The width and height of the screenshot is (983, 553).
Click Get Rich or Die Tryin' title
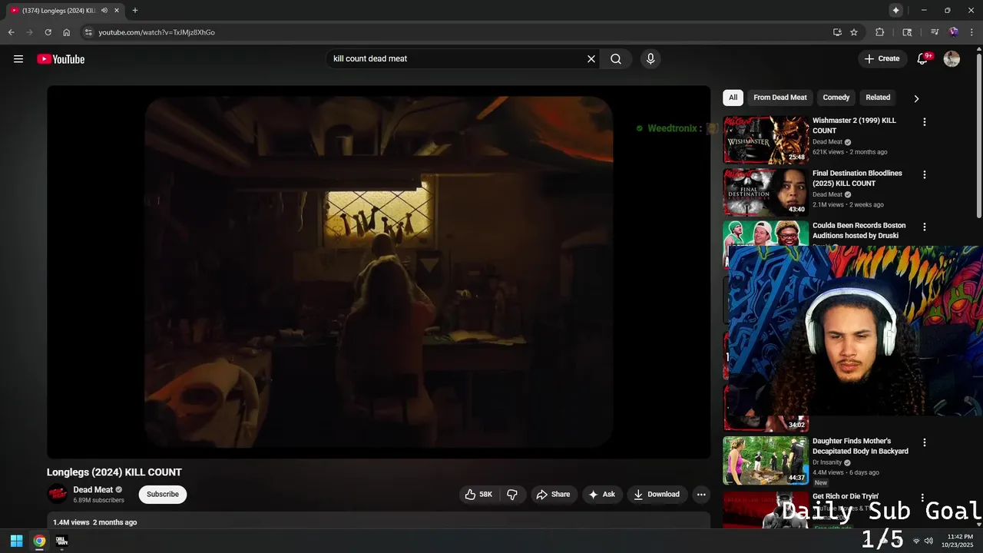click(x=846, y=497)
